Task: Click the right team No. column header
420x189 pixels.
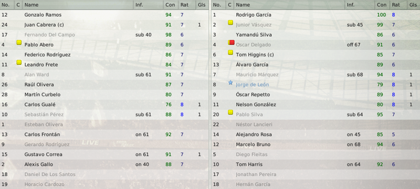Action: pyautogui.click(x=218, y=5)
